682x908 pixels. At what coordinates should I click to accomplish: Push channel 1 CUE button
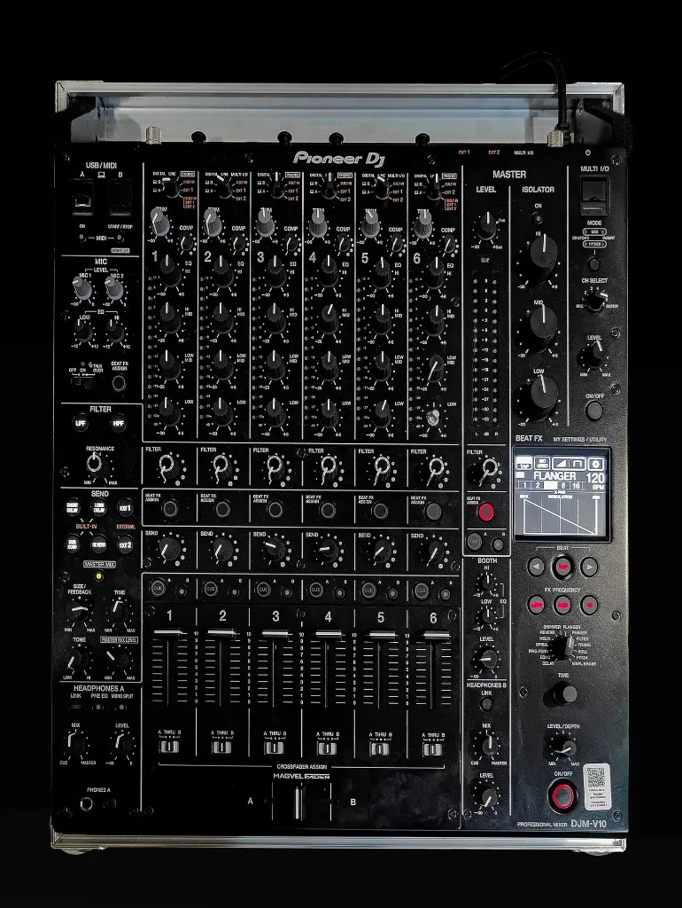point(158,589)
